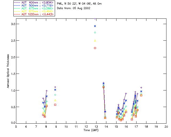This screenshot has height=137, width=171.
Task: Click the 'Time (GMT)' axis label
Action: coord(91,130)
